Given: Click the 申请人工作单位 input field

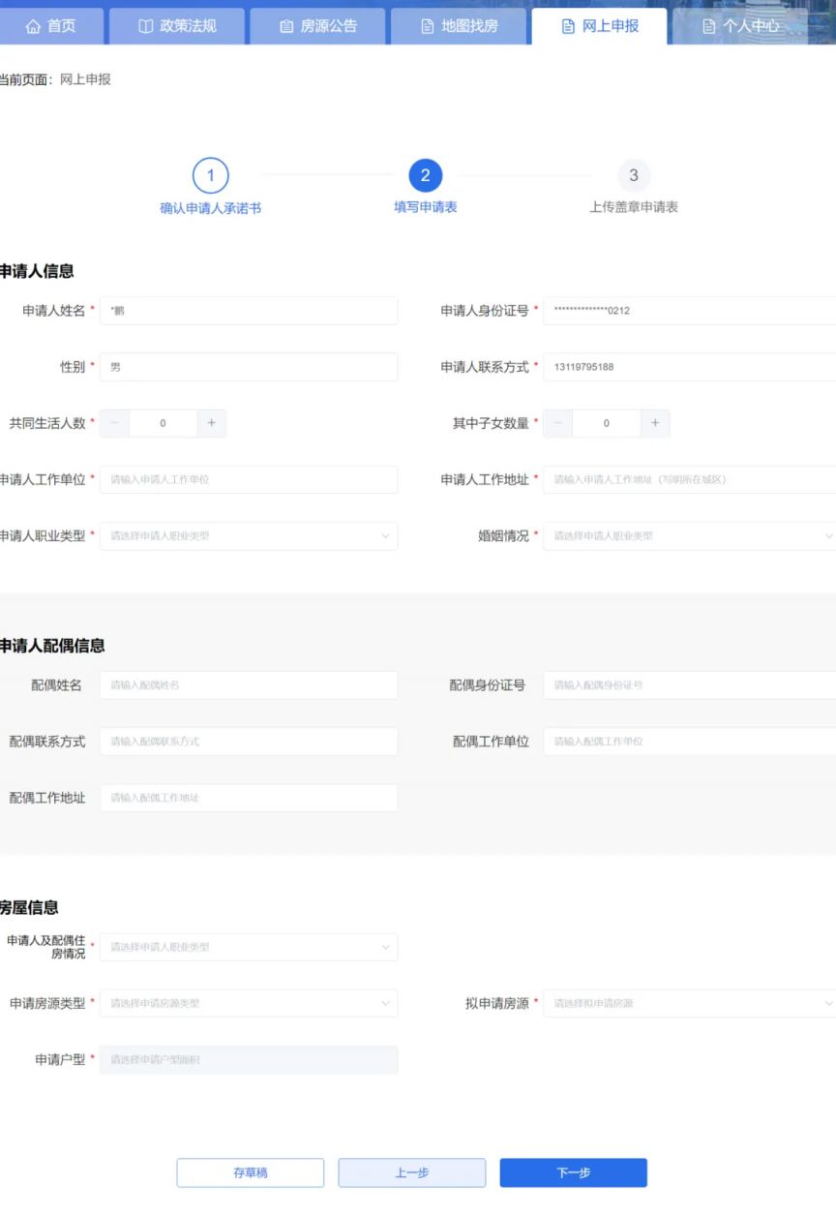Looking at the screenshot, I should pyautogui.click(x=249, y=479).
